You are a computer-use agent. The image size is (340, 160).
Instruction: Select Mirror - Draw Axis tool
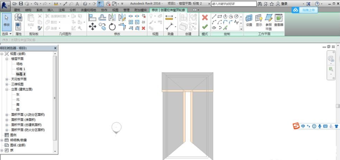click(x=122, y=17)
